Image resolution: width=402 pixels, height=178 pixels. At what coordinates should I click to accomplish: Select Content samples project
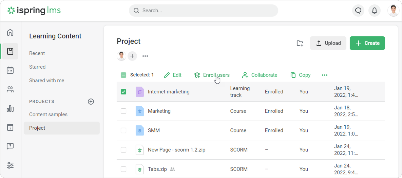(48, 114)
